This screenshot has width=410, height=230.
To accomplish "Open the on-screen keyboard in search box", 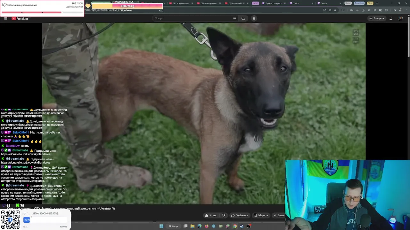I will pos(235,18).
